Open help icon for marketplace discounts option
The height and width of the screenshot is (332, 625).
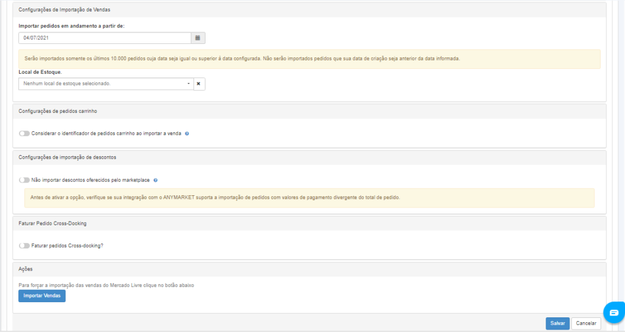coord(156,180)
